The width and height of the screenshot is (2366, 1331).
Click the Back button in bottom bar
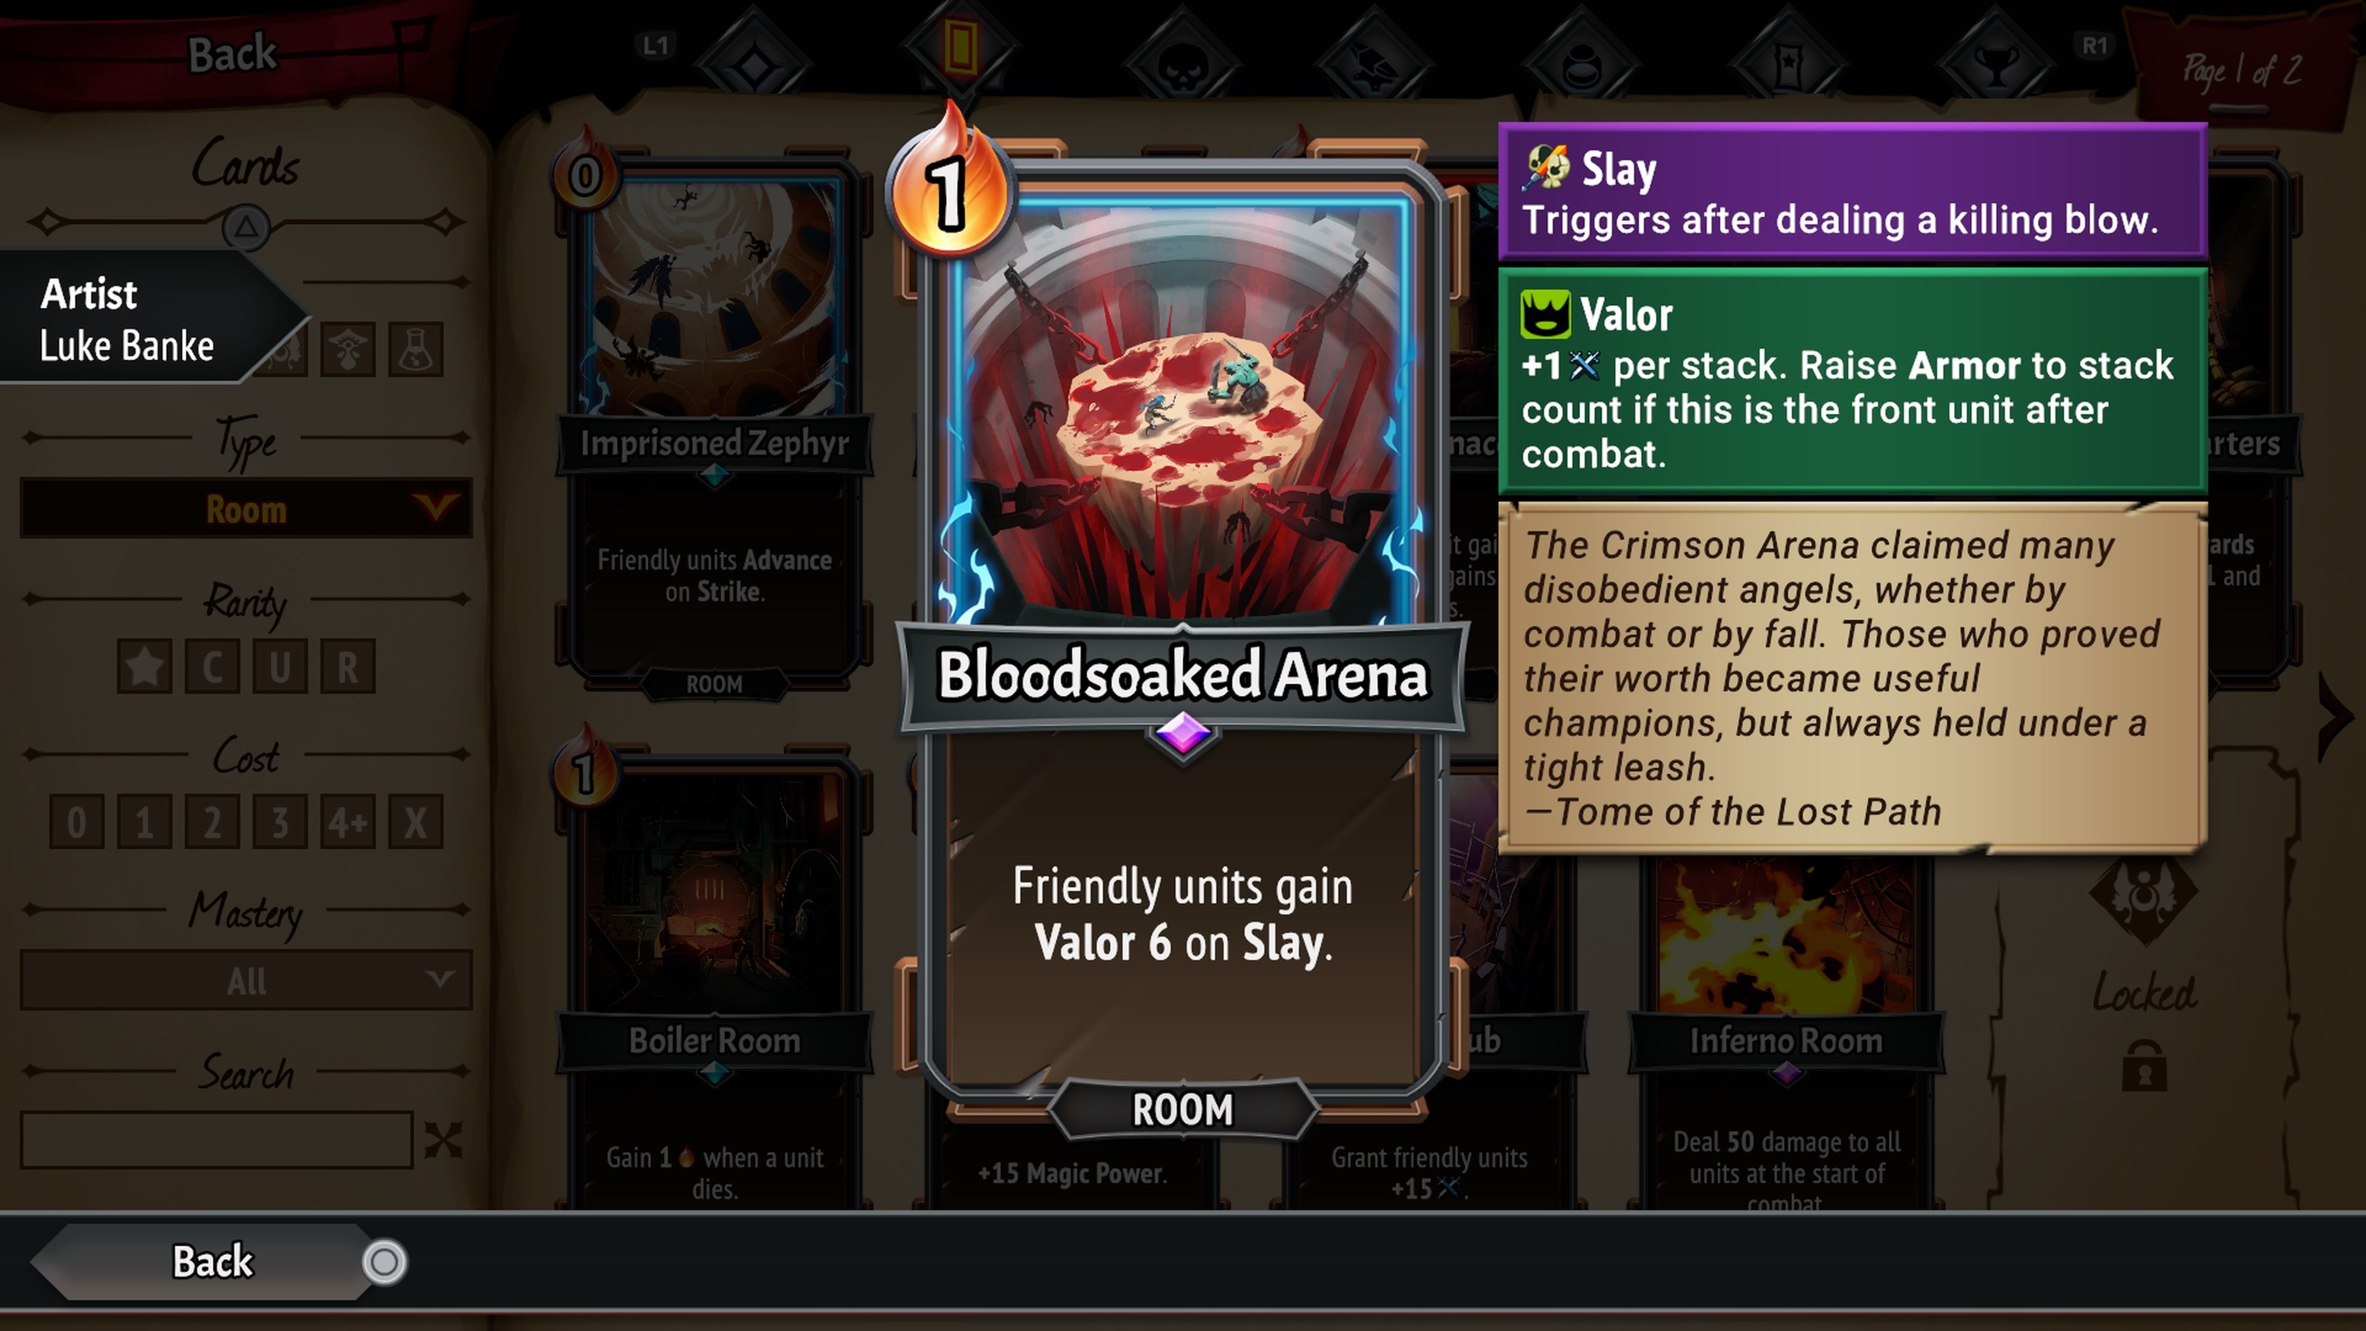pyautogui.click(x=212, y=1261)
